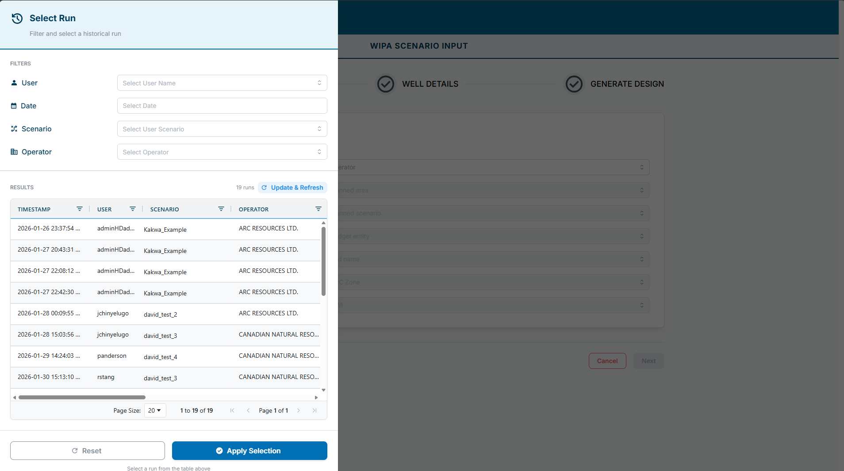Viewport: 844px width, 471px height.
Task: Jump to the last results page
Action: 315,411
